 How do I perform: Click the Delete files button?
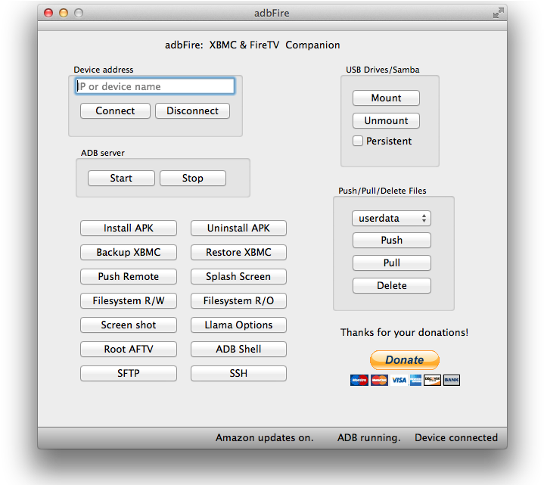coord(392,285)
